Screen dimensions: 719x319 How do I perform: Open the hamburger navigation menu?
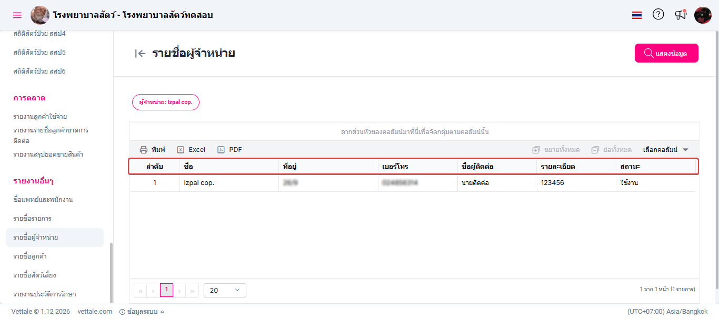(17, 15)
